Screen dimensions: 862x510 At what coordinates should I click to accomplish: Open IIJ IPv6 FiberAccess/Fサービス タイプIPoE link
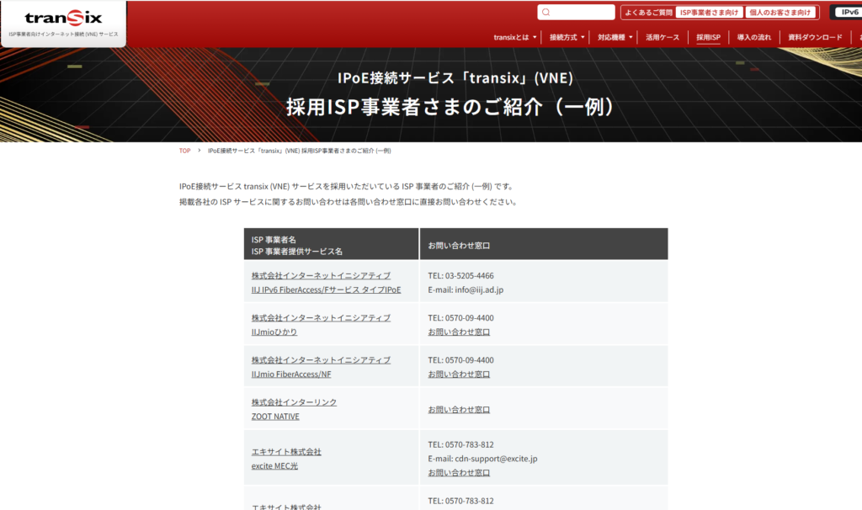[x=326, y=290]
